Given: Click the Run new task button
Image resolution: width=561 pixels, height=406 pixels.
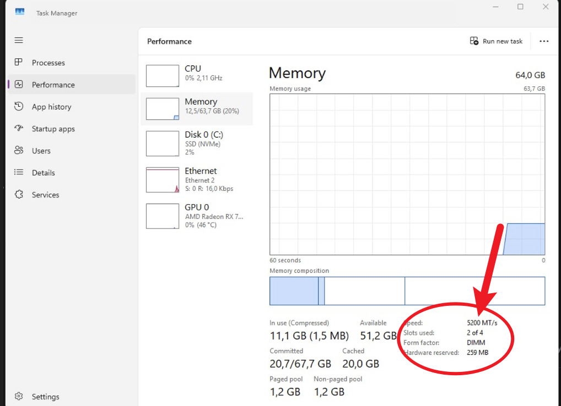Looking at the screenshot, I should pyautogui.click(x=496, y=41).
